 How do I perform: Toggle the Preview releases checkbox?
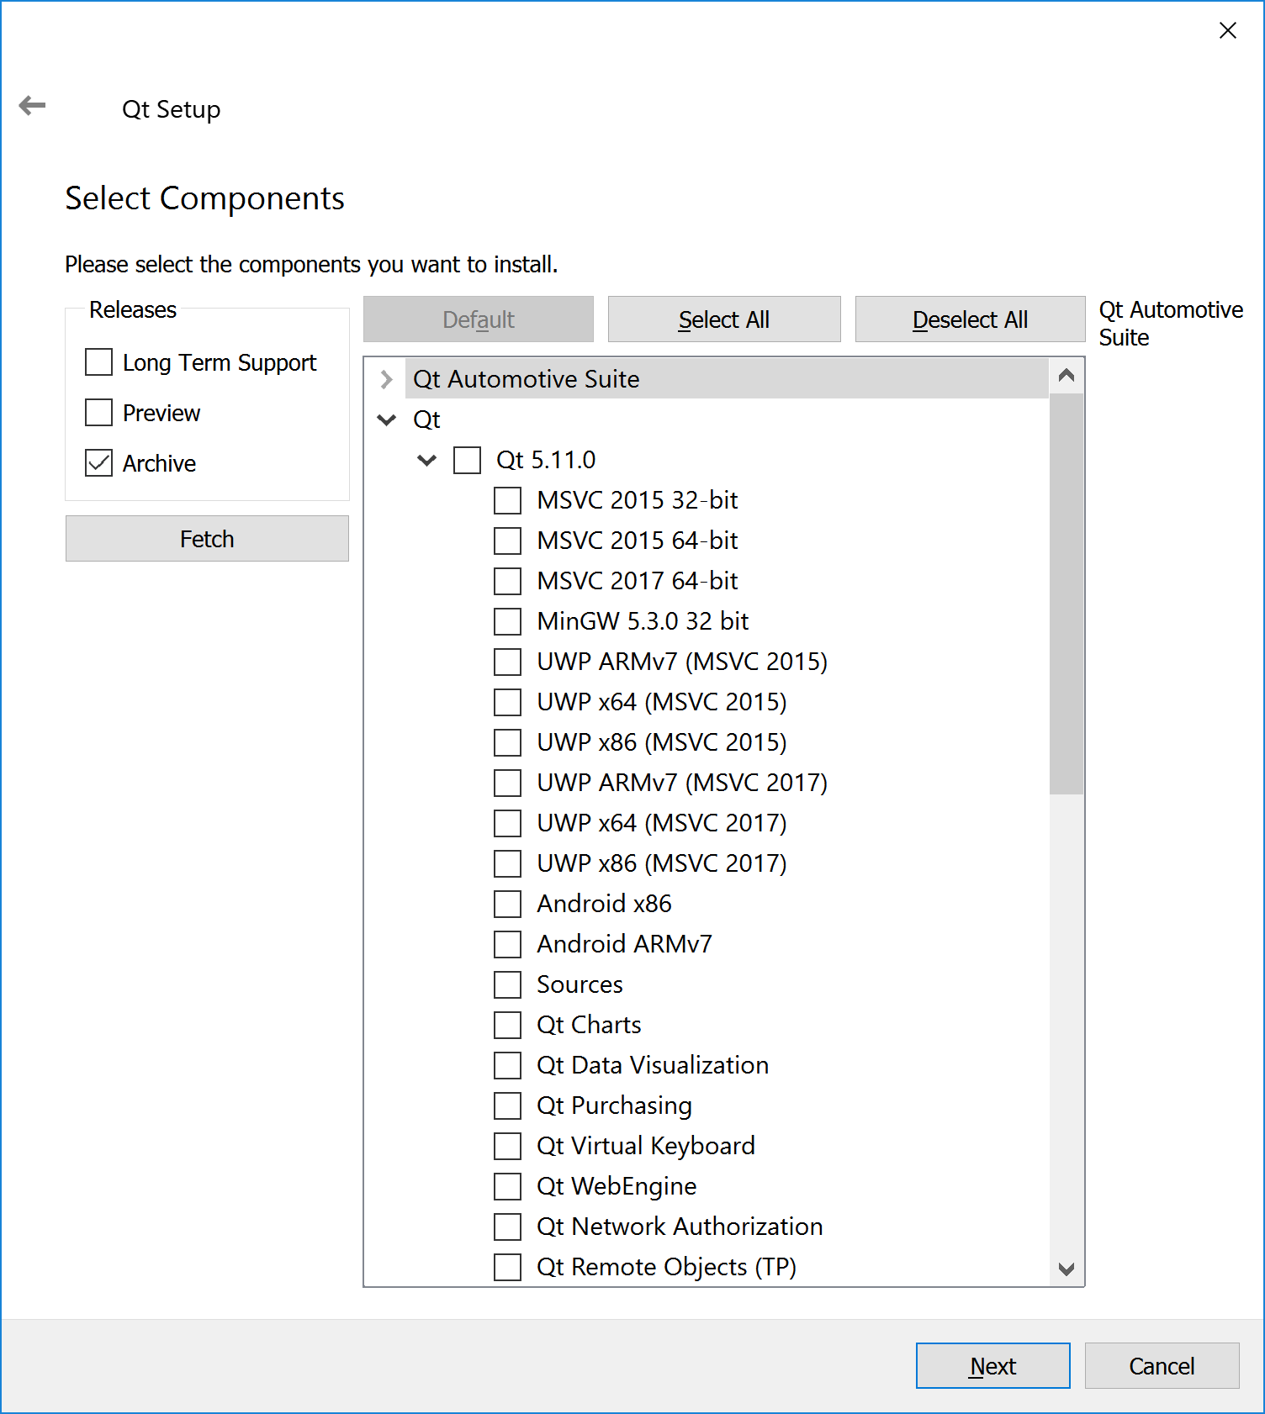point(99,413)
